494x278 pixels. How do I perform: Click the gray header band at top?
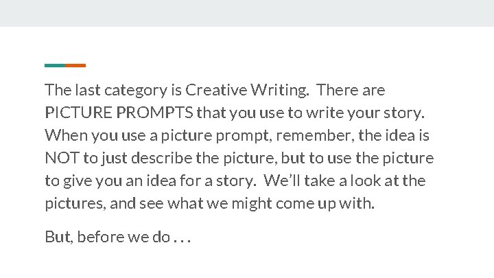click(247, 12)
